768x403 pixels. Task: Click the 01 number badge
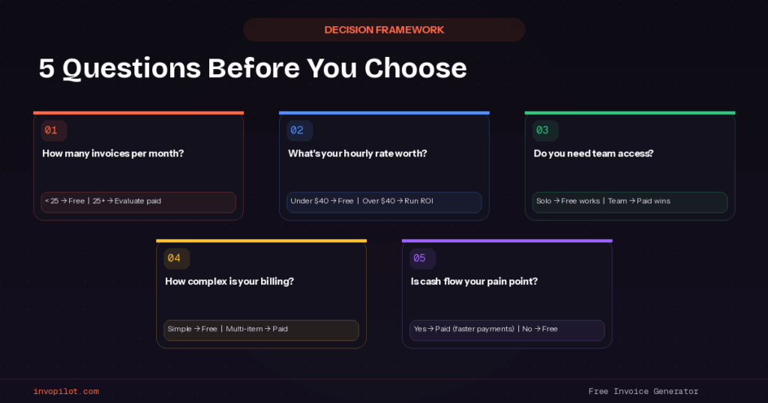tap(53, 130)
